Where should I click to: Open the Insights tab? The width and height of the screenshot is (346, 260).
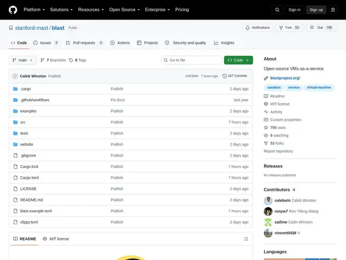[x=224, y=43]
